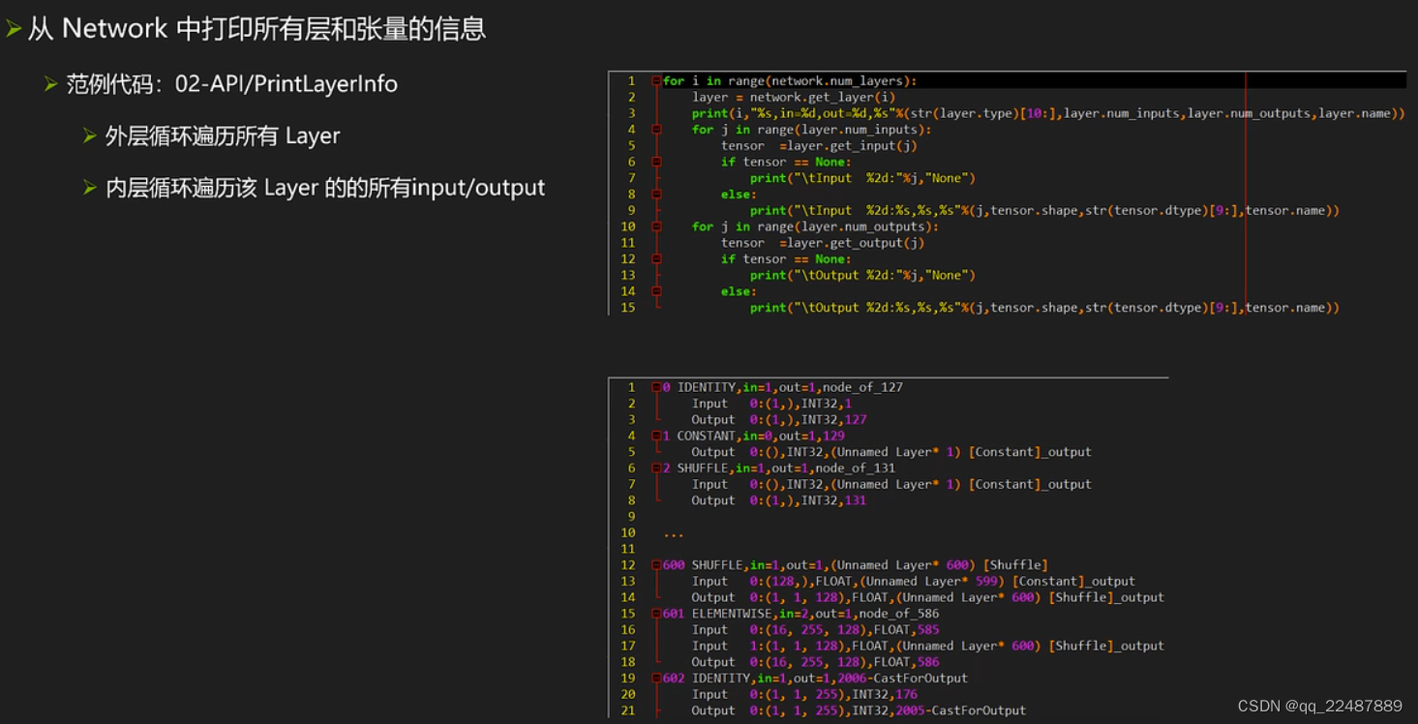Click the code text 'tensor =layer.get_output(j)'
1418x724 pixels.
tap(823, 243)
